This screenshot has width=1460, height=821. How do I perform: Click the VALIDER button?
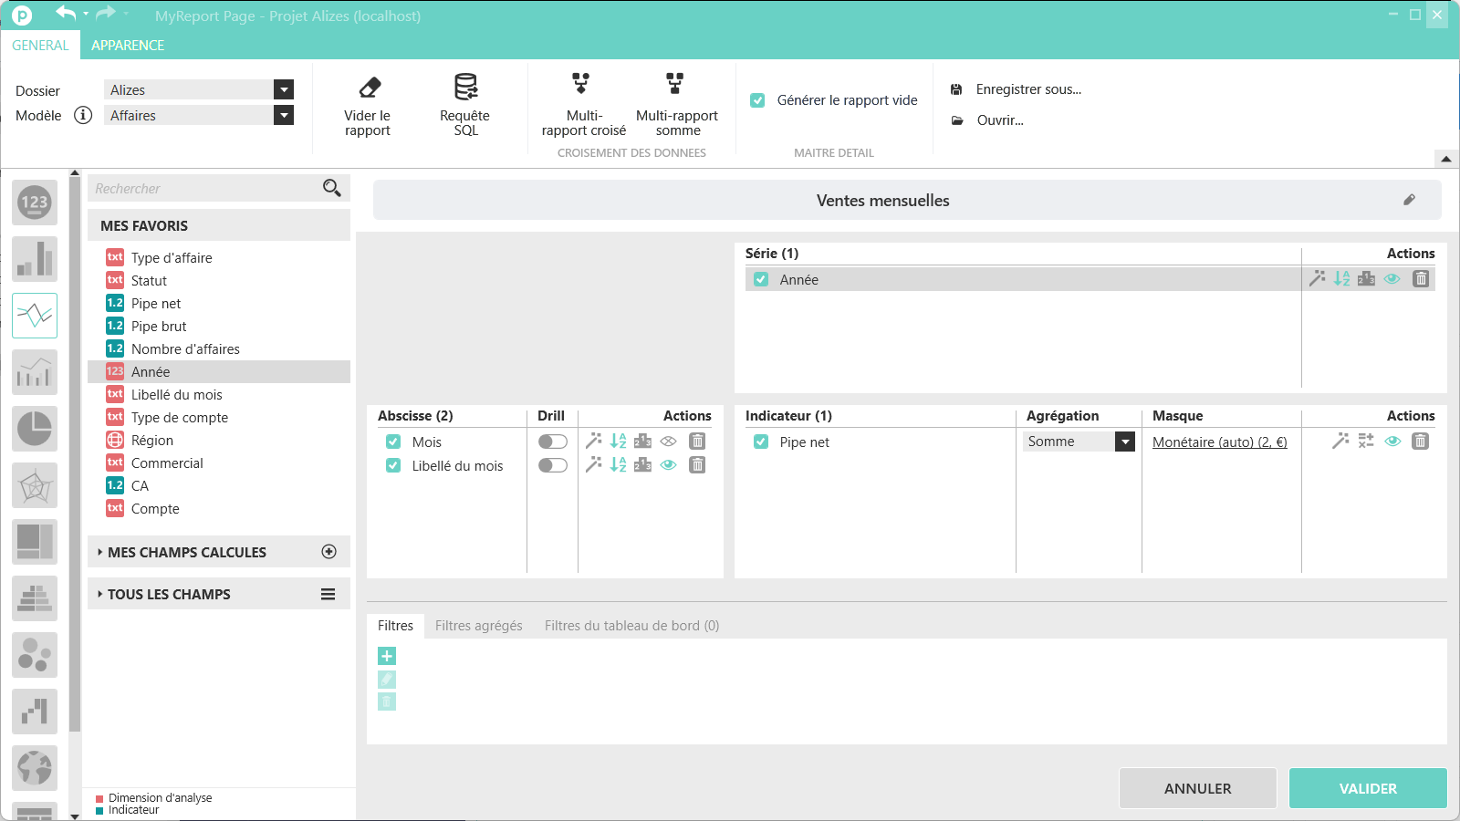pos(1367,788)
